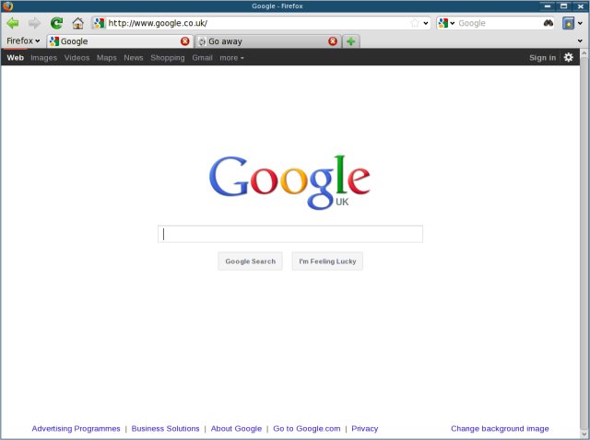Image resolution: width=590 pixels, height=440 pixels.
Task: Click the Google UK logo
Action: pos(289,182)
